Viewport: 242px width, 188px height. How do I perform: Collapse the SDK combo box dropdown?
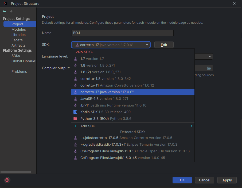coord(111,45)
